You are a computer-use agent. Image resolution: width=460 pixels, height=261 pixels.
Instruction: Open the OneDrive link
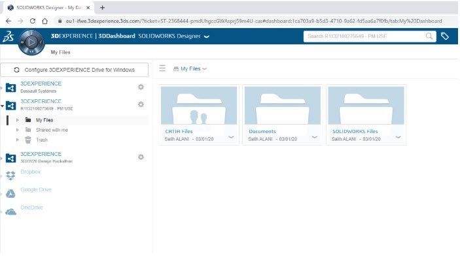point(31,207)
